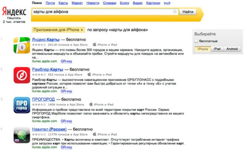The width and height of the screenshot is (245, 150).
Task: Go to the Маркет service tab
Action: coord(77,3)
